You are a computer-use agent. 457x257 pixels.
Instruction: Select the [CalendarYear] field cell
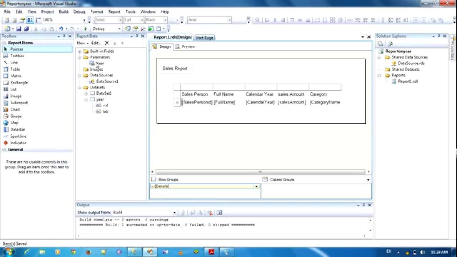pos(261,102)
